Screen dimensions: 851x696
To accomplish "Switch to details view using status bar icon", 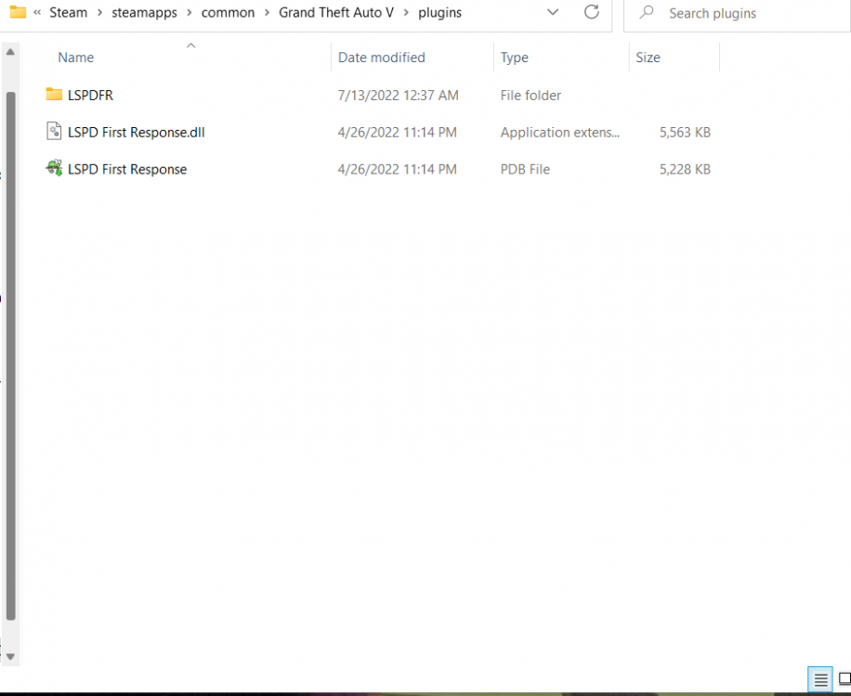I will [x=820, y=680].
